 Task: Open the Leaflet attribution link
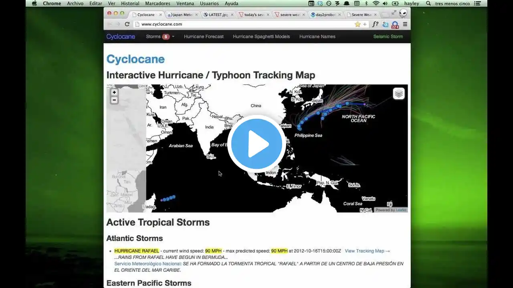(401, 210)
